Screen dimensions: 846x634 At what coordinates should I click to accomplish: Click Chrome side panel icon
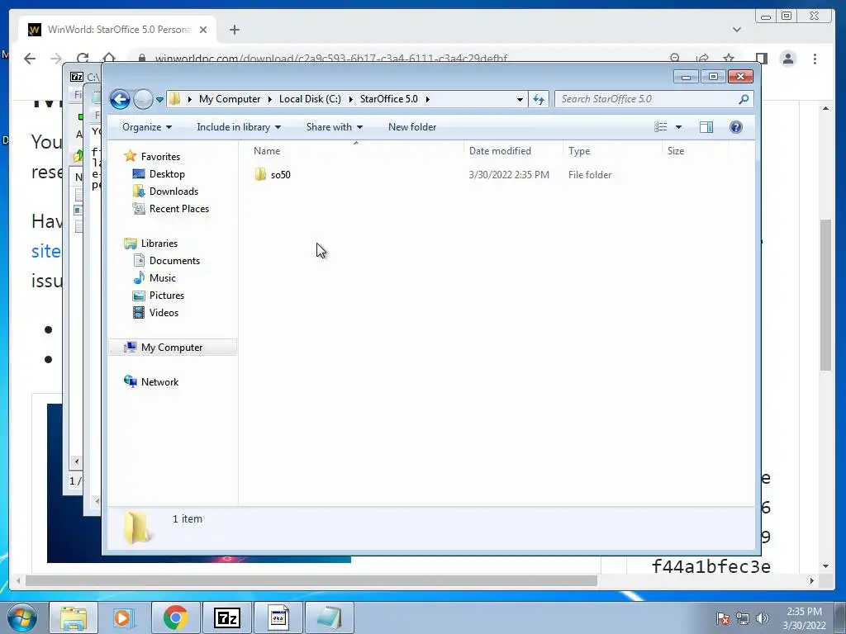761,59
